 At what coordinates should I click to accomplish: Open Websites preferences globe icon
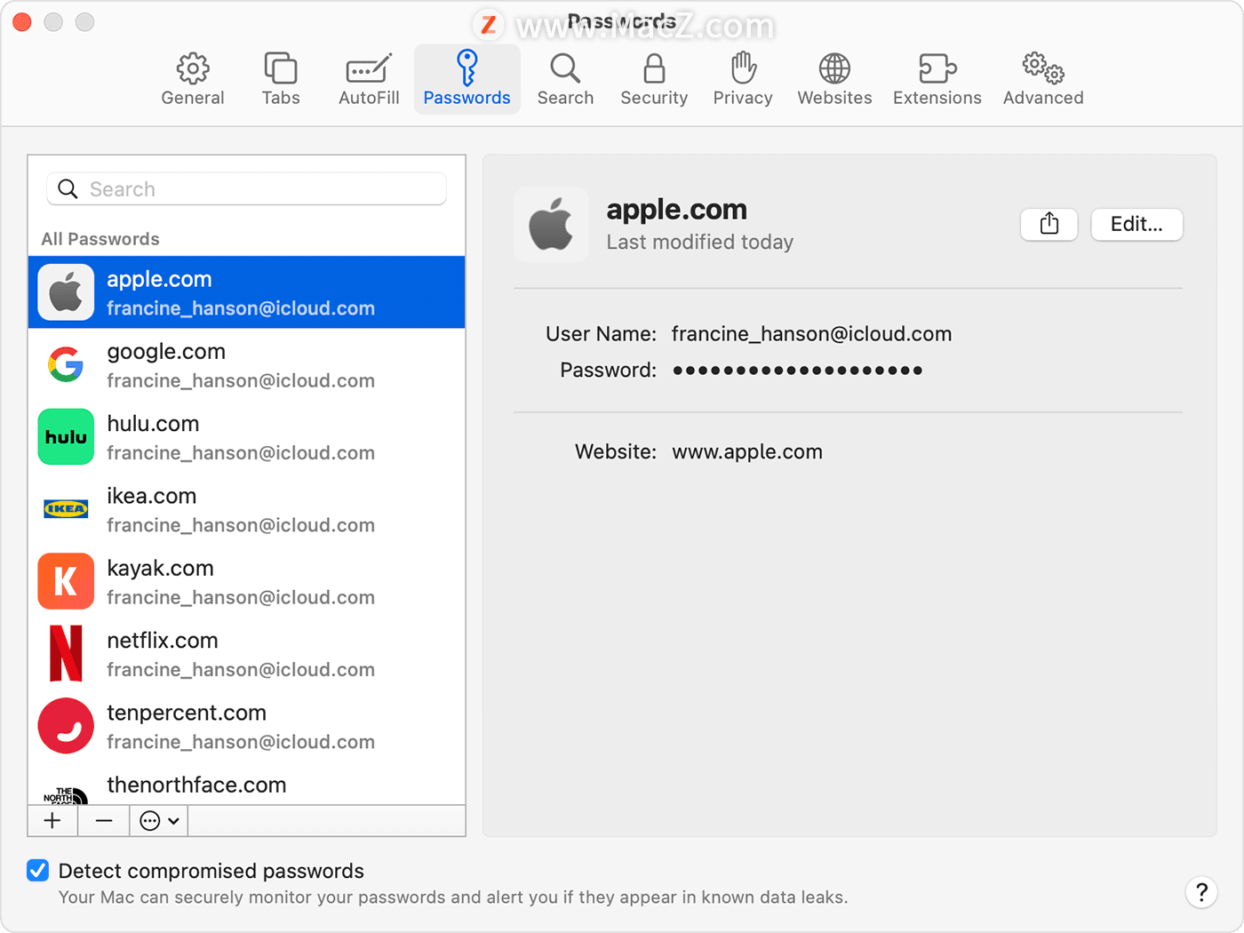tap(834, 80)
